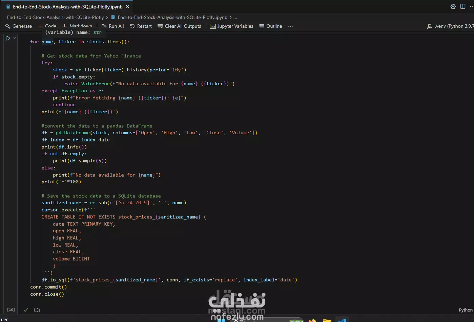This screenshot has width=474, height=322.
Task: Click the '# Save the stock data to a SQLite database' comment
Action: [101, 196]
